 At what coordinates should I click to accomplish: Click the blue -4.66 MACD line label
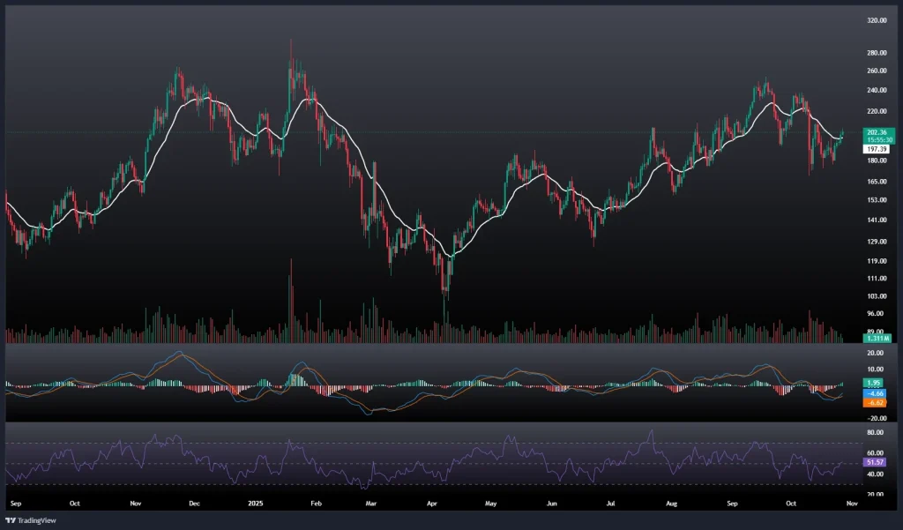click(x=876, y=392)
